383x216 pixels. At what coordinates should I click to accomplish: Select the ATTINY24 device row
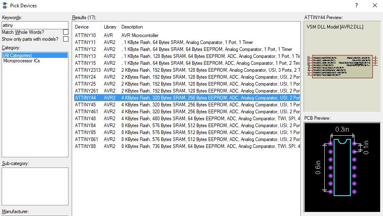187,77
